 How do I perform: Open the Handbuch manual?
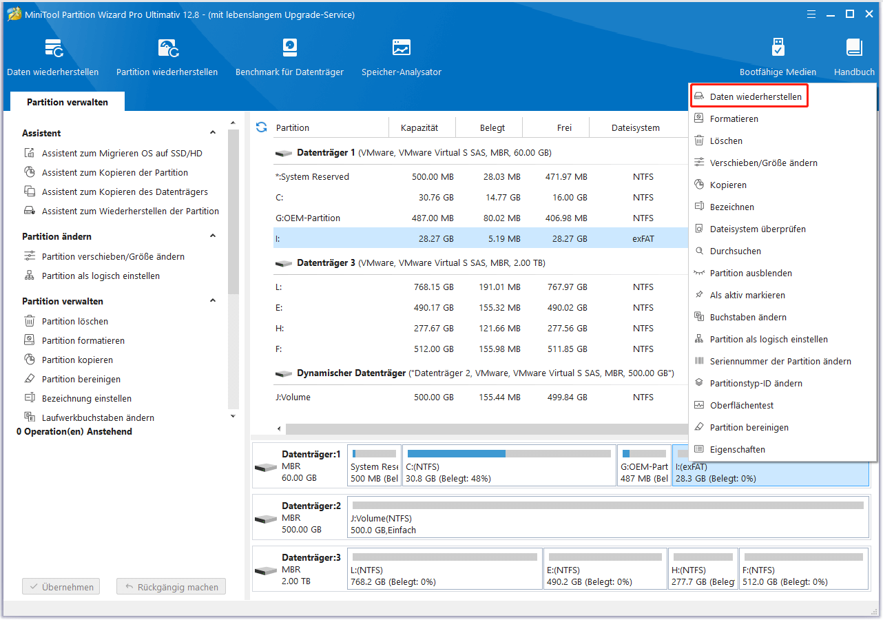(x=854, y=57)
